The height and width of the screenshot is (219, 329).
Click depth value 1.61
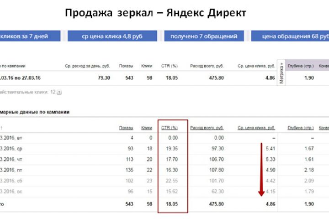(x=309, y=159)
